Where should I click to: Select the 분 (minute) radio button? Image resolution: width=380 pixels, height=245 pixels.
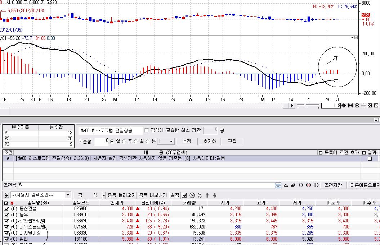point(147,141)
